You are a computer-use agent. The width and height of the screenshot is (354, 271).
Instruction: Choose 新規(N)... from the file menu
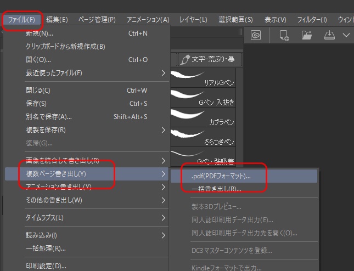tap(87, 33)
